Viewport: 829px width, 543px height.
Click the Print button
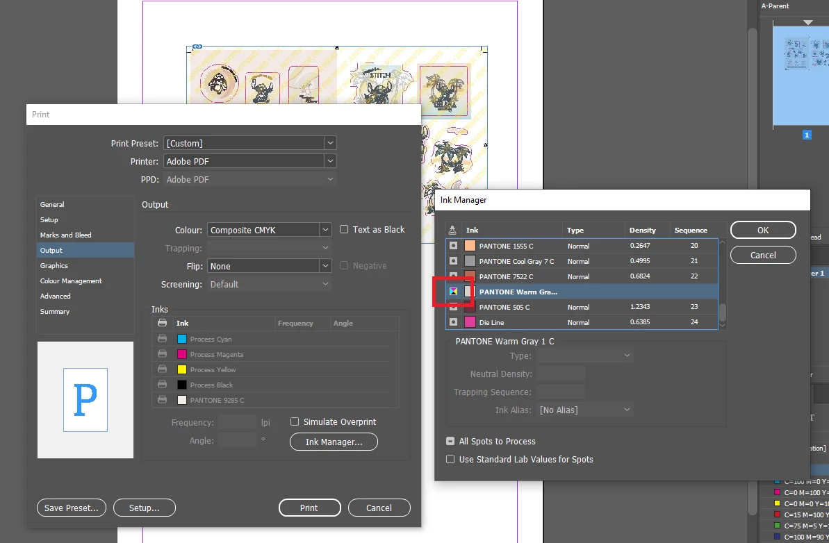(x=309, y=508)
